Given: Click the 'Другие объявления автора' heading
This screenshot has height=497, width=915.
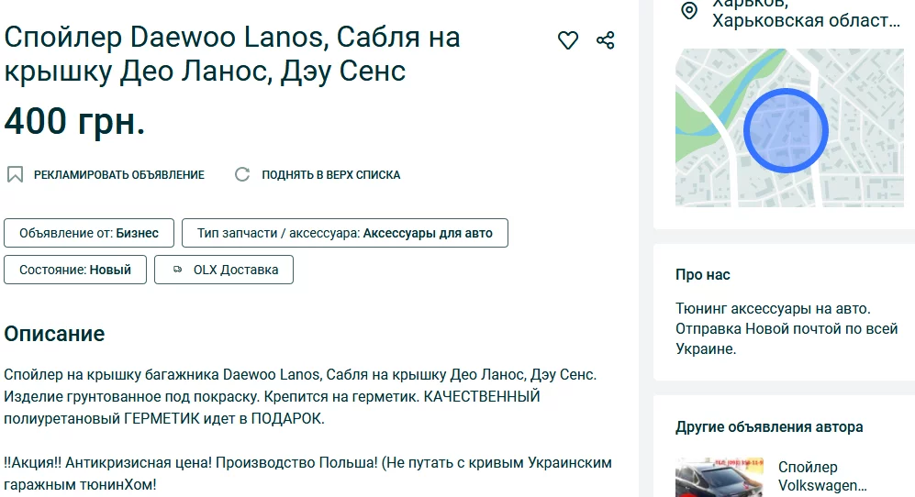Looking at the screenshot, I should pos(769,426).
